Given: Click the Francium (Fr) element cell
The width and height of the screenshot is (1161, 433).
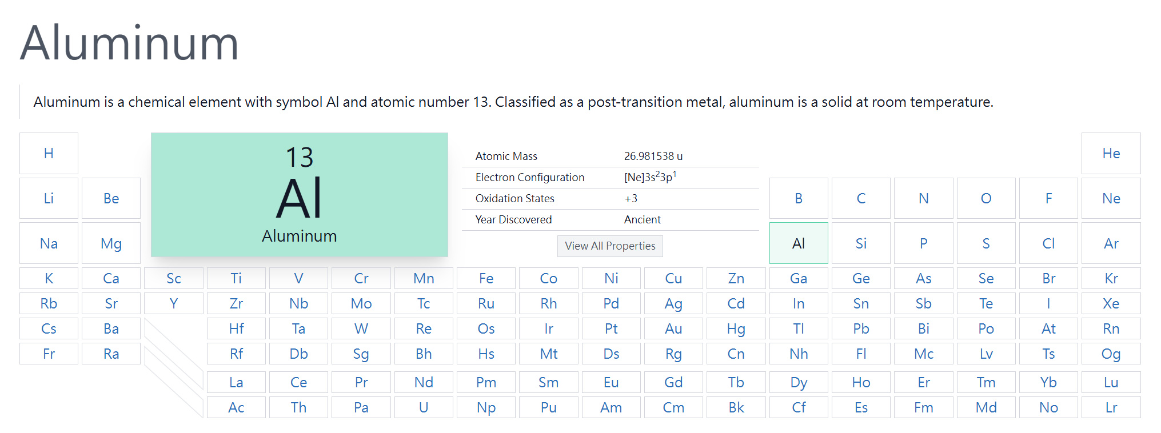Looking at the screenshot, I should (49, 354).
